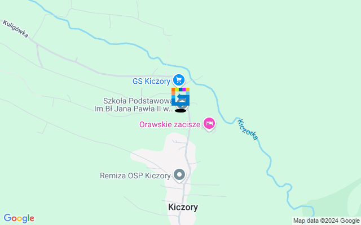361x225 pixels.
Task: Click the GS Kiczory shopping cart pin
Action: point(179,80)
